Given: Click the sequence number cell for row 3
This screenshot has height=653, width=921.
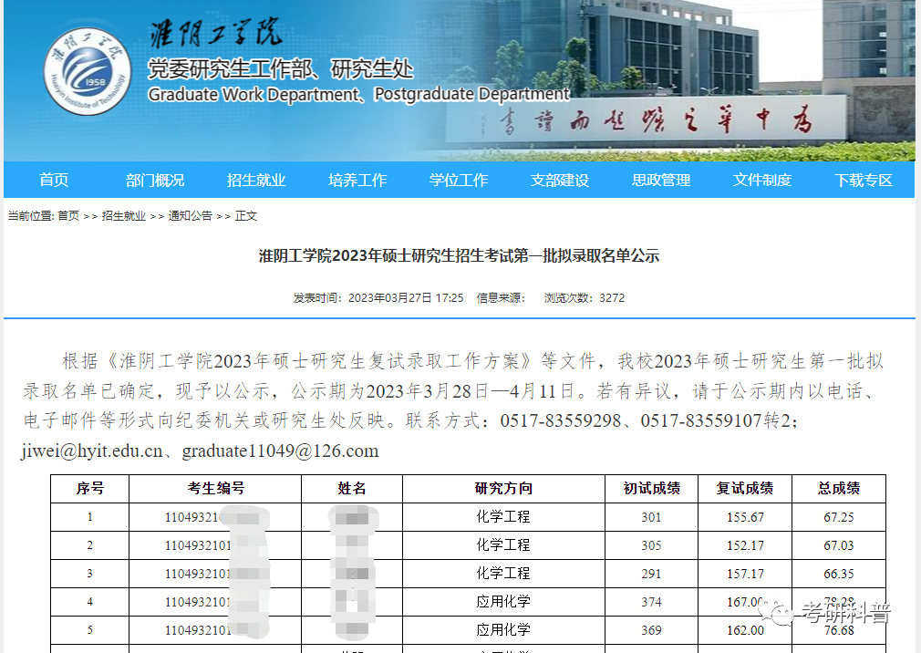Looking at the screenshot, I should point(90,574).
